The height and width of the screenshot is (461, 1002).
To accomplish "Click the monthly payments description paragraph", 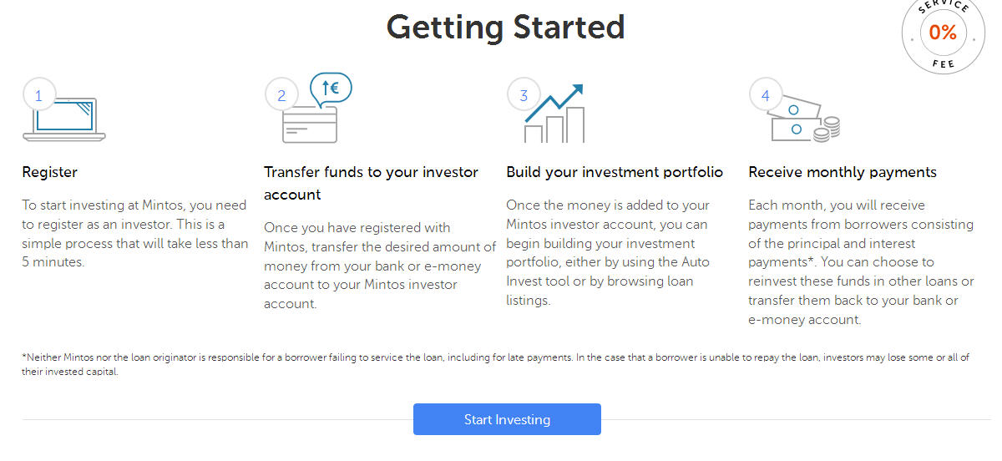I will coord(861,262).
